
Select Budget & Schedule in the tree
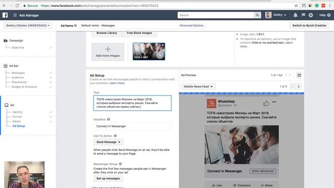click(24, 87)
